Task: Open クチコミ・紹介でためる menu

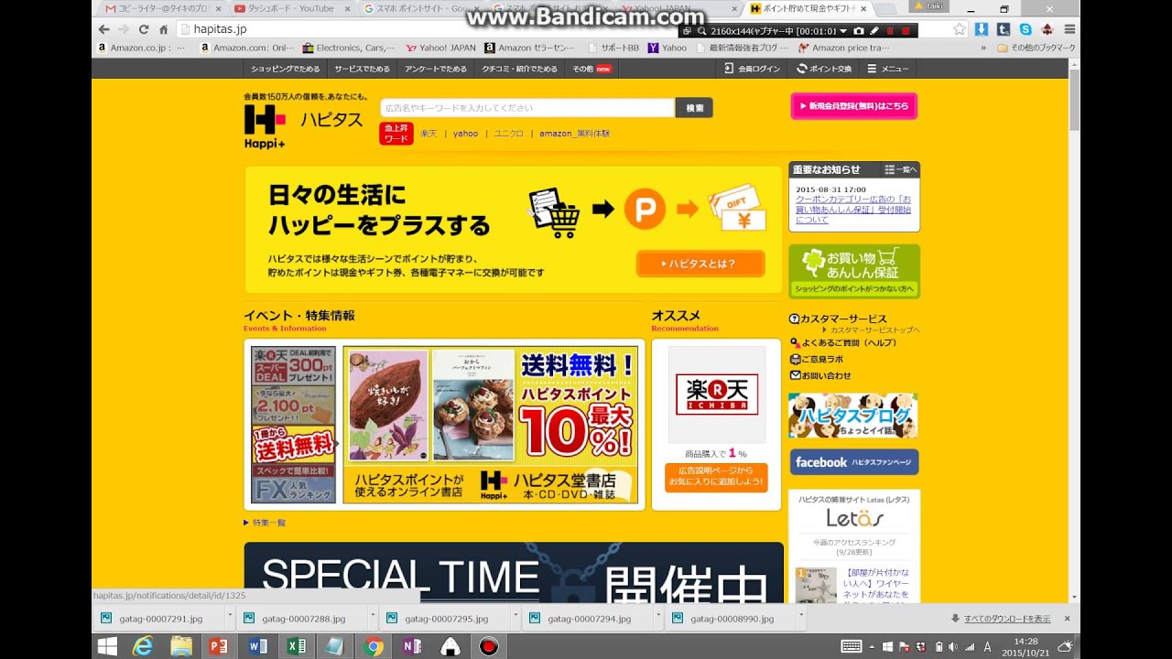Action: pyautogui.click(x=520, y=69)
